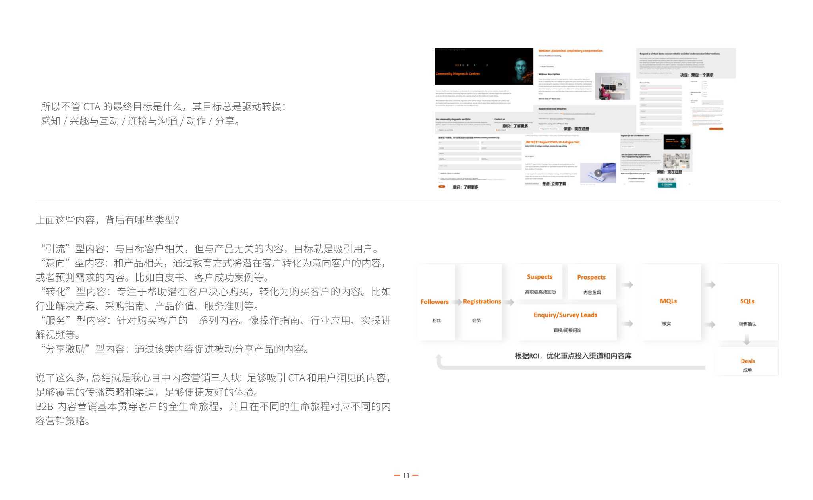Click the 核实 caption under MQLs
This screenshot has width=813, height=500.
[x=666, y=324]
